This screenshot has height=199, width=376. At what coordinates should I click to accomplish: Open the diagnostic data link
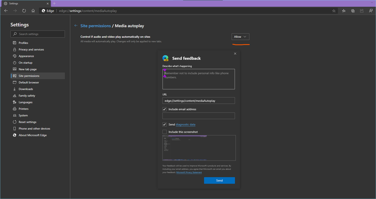[x=185, y=124]
